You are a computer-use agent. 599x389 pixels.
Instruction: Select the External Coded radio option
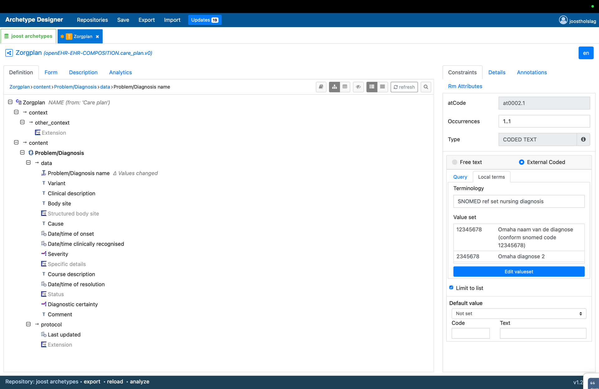coord(521,162)
